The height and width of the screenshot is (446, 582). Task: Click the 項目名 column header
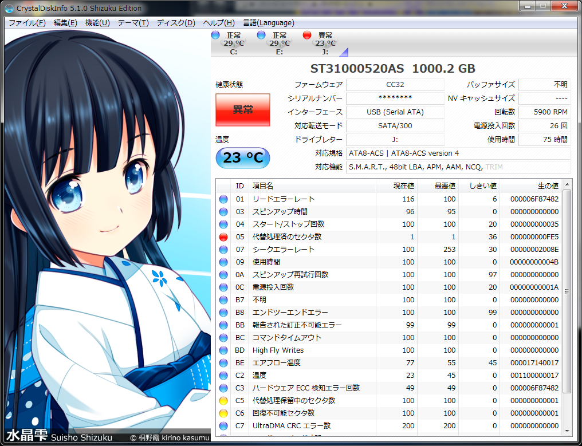click(313, 186)
